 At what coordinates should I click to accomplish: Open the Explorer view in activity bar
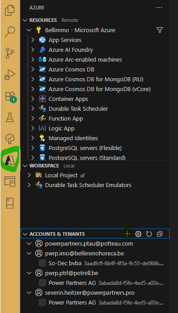pyautogui.click(x=10, y=10)
